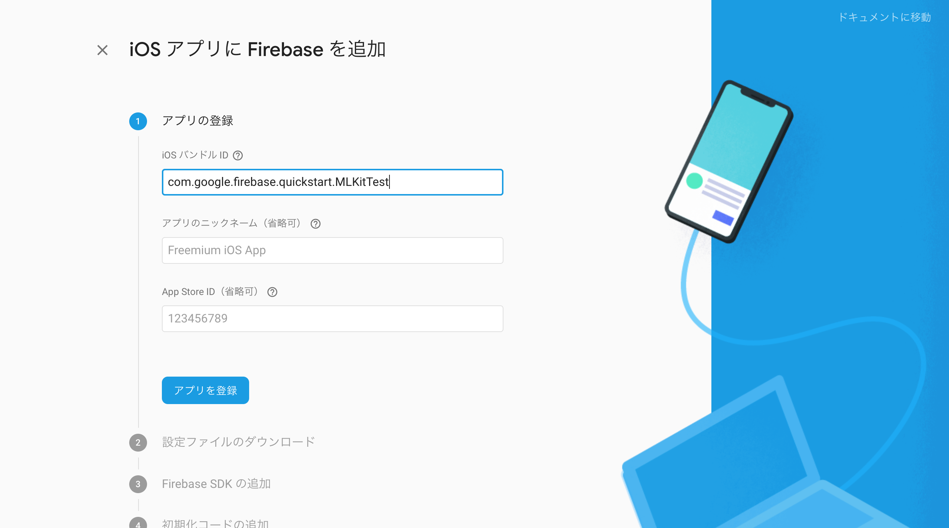
Task: Close the add Firebase to iOS dialog
Action: click(x=102, y=50)
